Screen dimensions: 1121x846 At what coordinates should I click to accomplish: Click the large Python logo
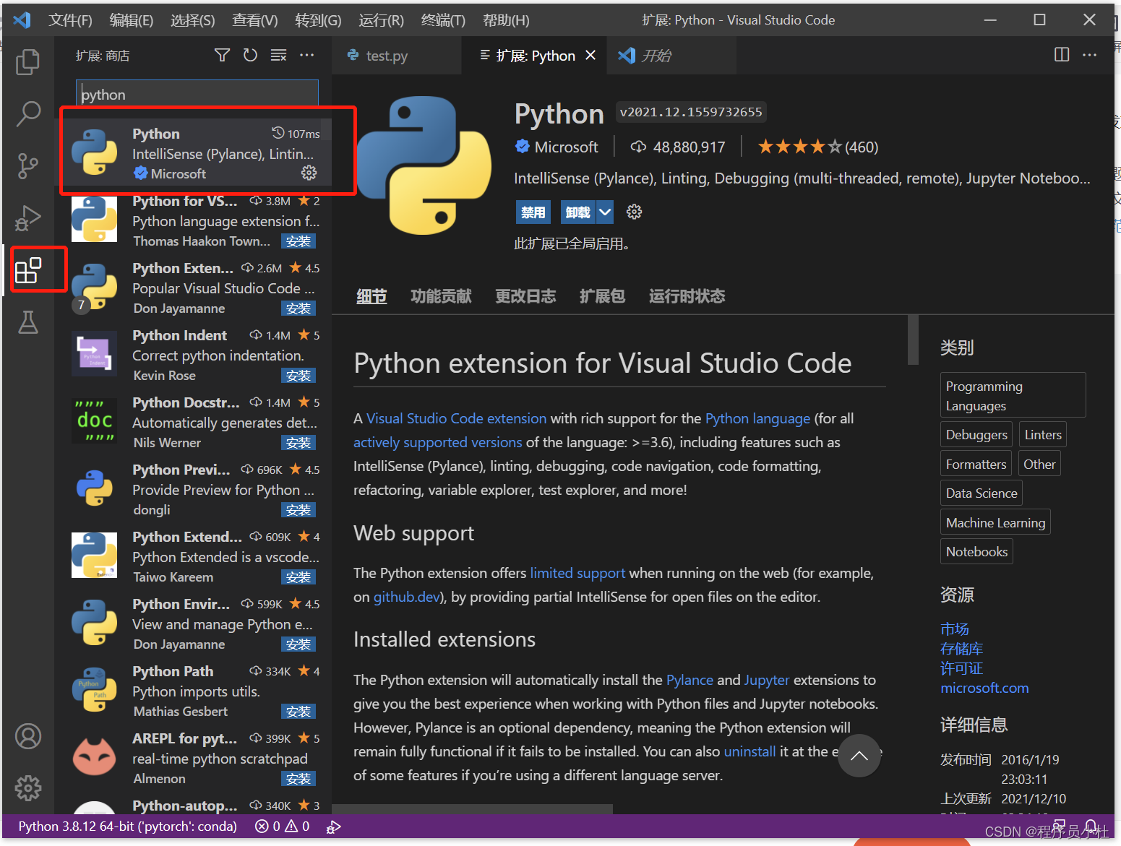click(x=424, y=165)
